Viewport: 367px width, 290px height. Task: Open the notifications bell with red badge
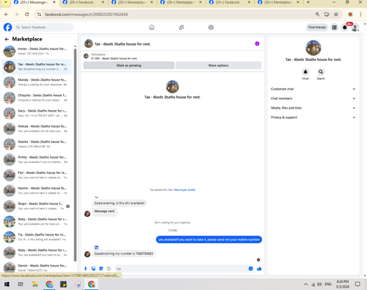(x=345, y=27)
